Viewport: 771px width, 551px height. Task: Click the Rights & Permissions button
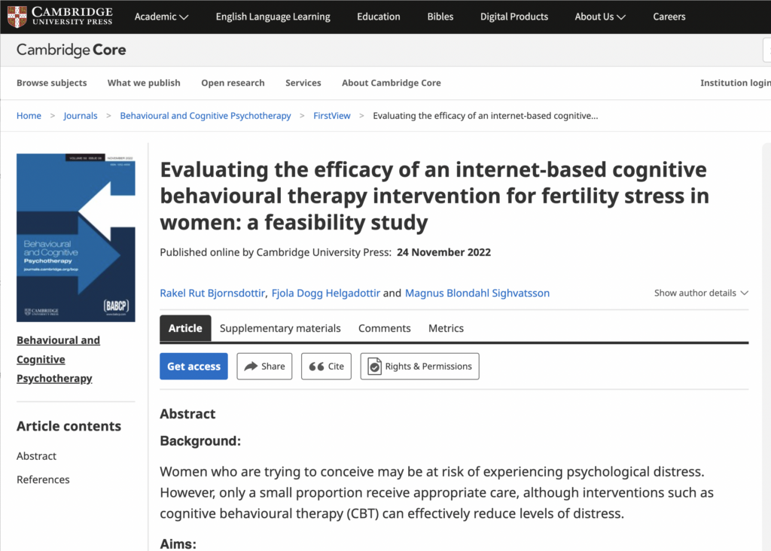(x=420, y=366)
